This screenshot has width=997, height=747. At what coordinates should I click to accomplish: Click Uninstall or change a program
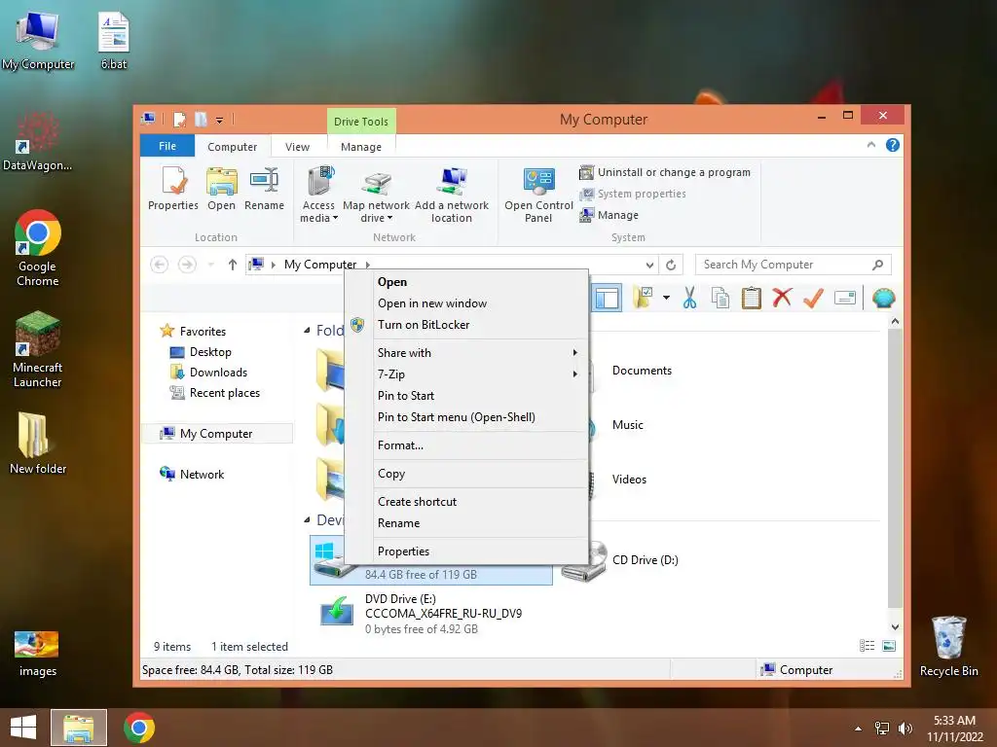click(665, 172)
